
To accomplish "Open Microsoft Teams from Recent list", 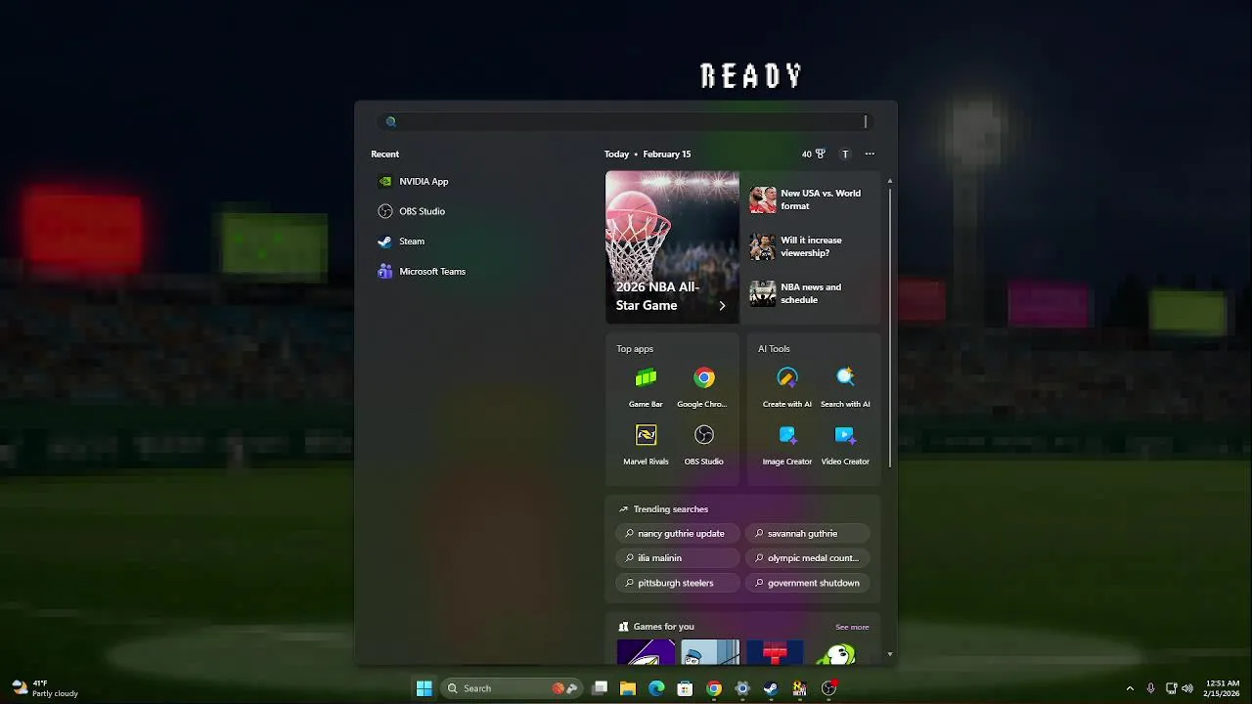I will [x=422, y=272].
